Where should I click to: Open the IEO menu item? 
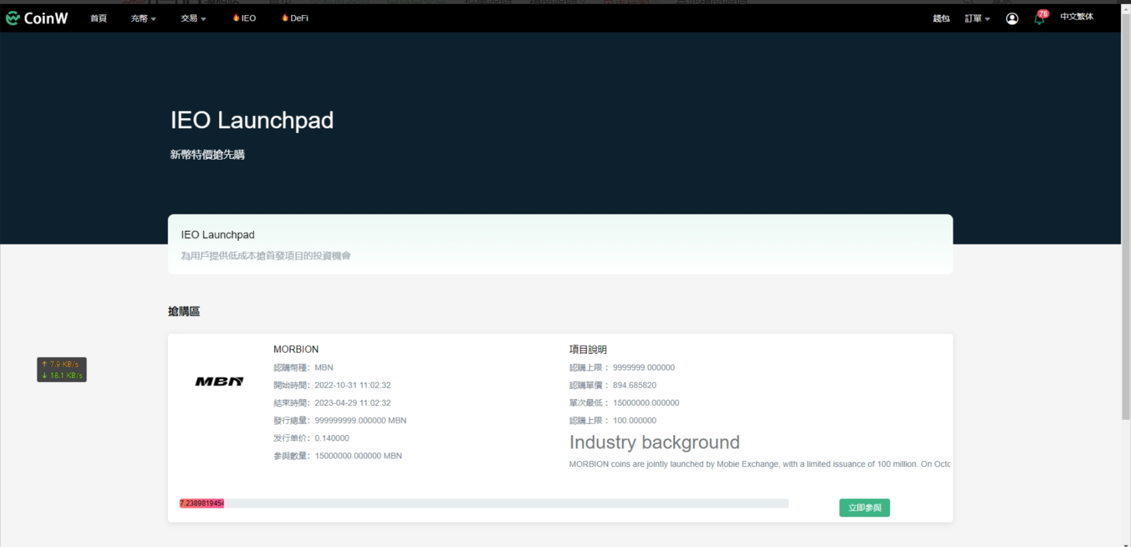click(244, 18)
